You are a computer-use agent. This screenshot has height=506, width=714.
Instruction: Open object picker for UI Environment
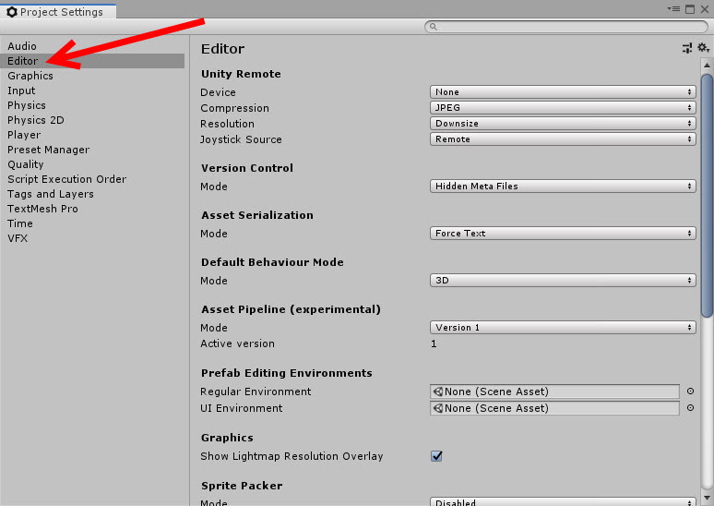[x=690, y=408]
